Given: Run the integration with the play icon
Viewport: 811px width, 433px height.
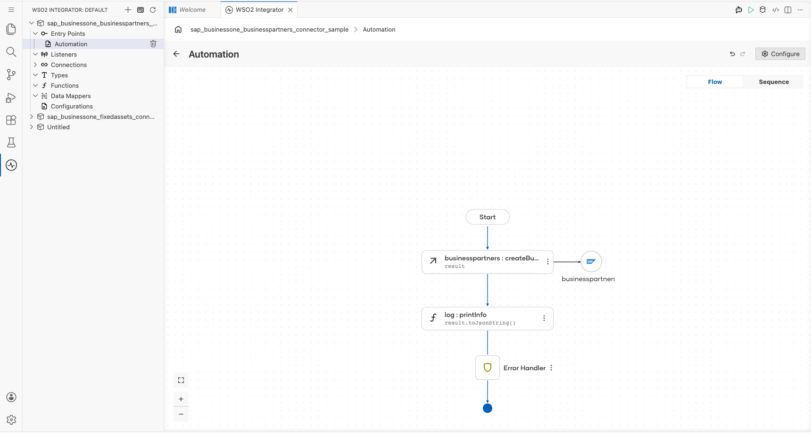Looking at the screenshot, I should point(751,9).
